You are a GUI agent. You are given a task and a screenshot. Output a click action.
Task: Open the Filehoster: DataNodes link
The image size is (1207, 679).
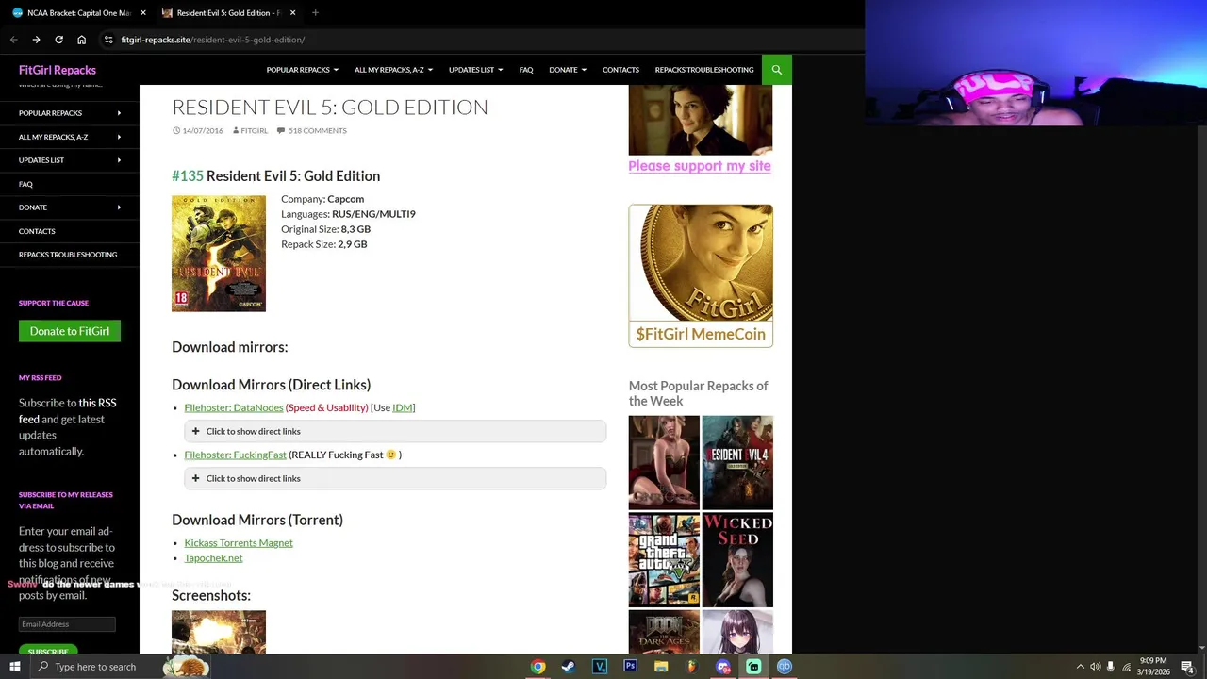[234, 407]
